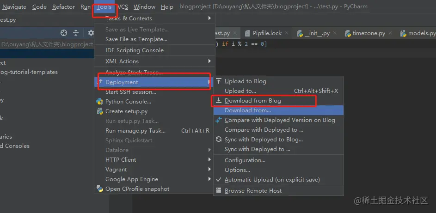
Task: Click the Pipfile.lock file icon
Action: tap(247, 33)
